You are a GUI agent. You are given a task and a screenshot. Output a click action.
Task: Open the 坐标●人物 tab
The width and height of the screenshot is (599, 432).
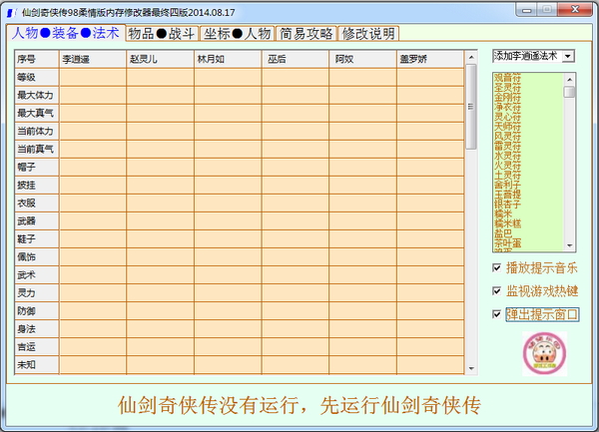point(237,33)
